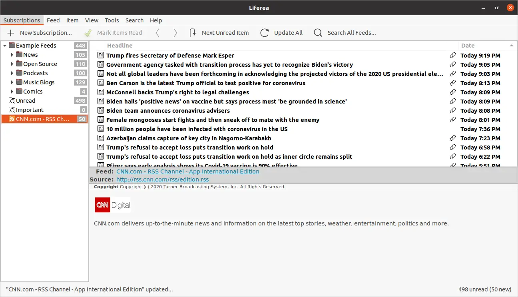Open the Tools menu

pyautogui.click(x=112, y=20)
